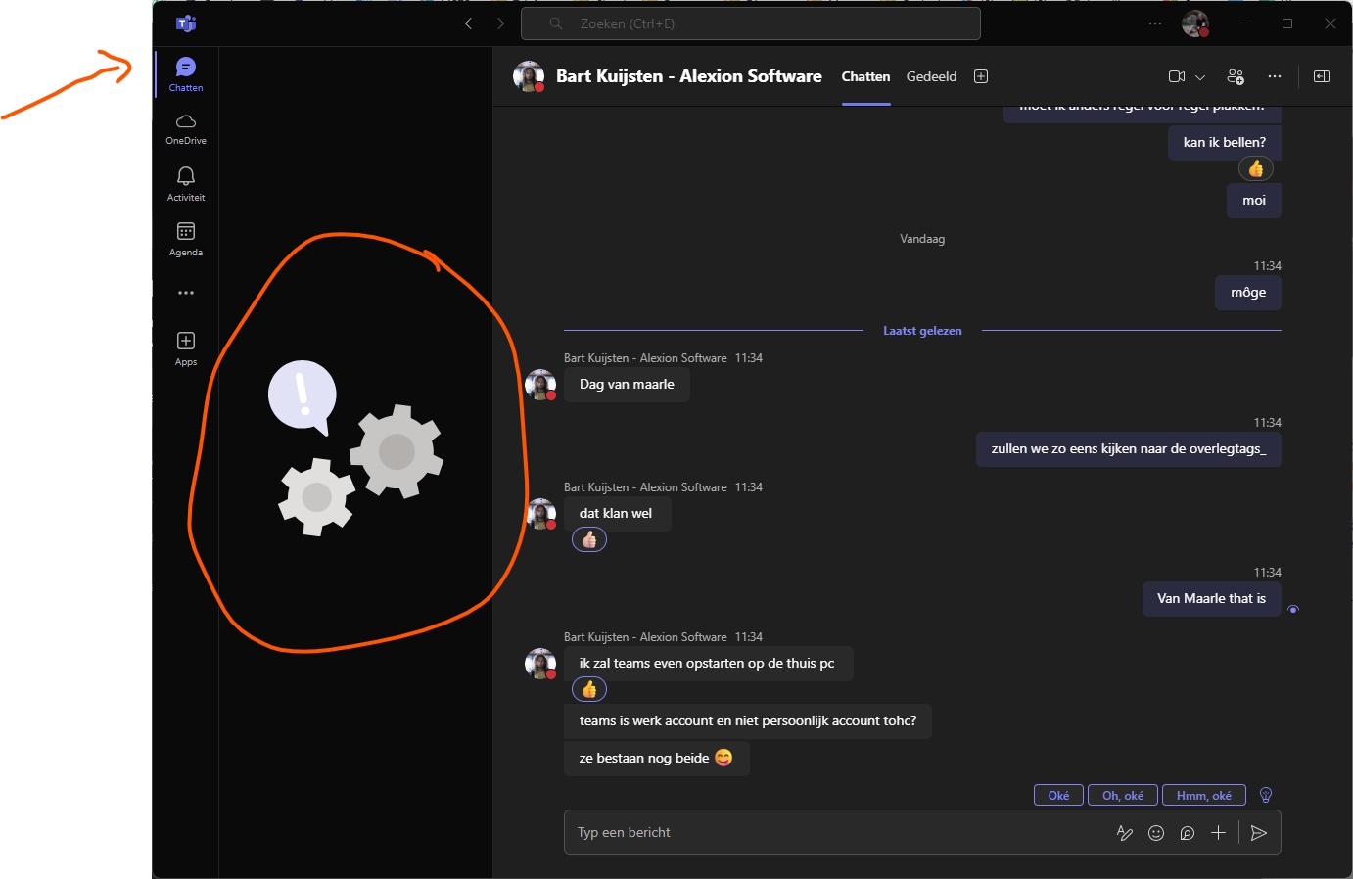Click the Teams logo icon
This screenshot has width=1353, height=879.
tap(186, 23)
